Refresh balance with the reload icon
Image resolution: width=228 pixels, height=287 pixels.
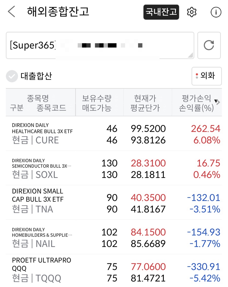click(x=209, y=45)
